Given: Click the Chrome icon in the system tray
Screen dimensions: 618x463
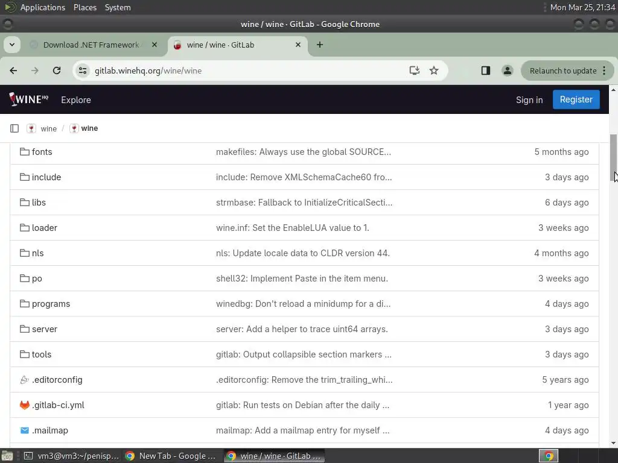Looking at the screenshot, I should tap(549, 456).
